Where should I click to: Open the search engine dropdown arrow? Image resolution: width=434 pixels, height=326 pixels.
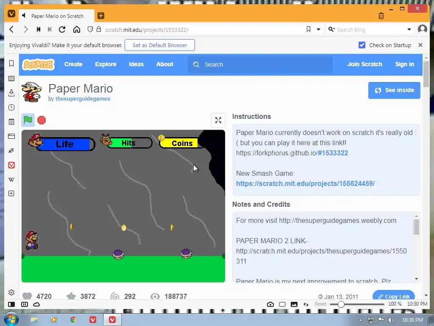click(409, 29)
